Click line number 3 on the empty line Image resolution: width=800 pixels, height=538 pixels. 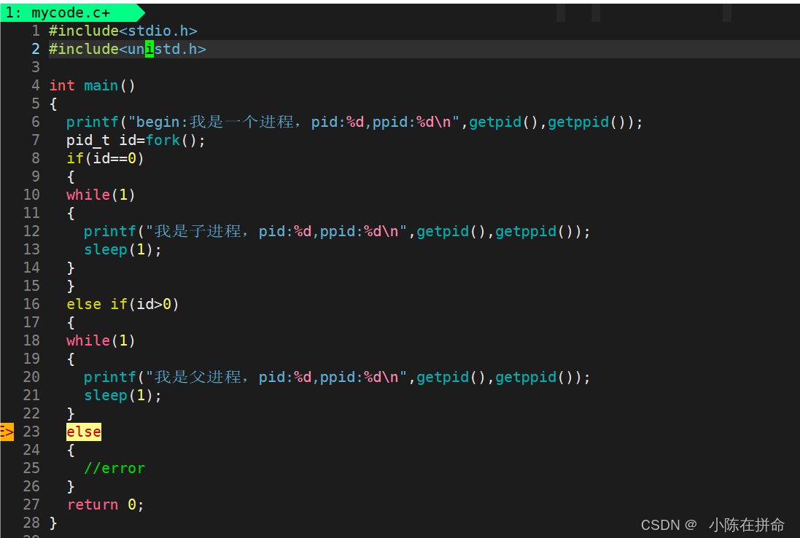[x=36, y=67]
